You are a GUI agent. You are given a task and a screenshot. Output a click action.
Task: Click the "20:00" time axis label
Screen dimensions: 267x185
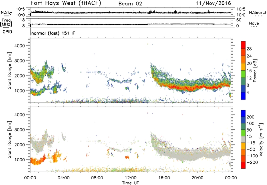coord(198,178)
